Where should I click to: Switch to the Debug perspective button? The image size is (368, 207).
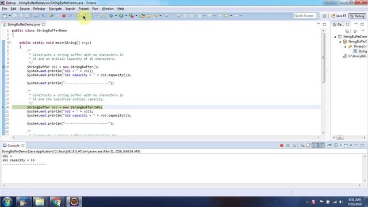(357, 16)
